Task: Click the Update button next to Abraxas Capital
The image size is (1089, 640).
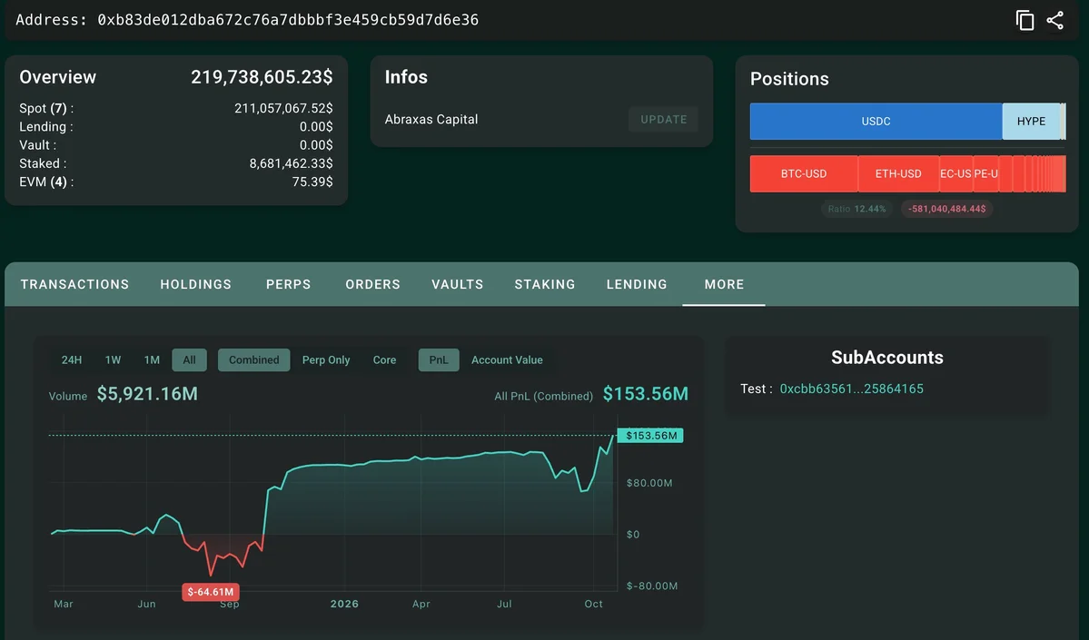Action: click(x=664, y=120)
